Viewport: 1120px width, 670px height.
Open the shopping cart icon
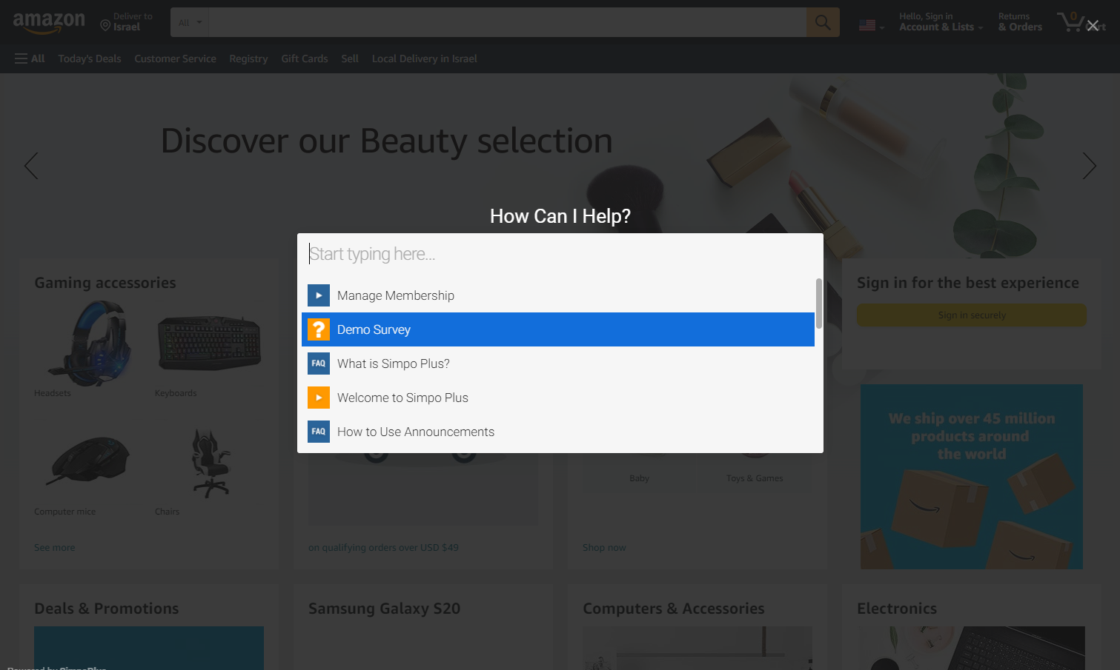(x=1071, y=22)
